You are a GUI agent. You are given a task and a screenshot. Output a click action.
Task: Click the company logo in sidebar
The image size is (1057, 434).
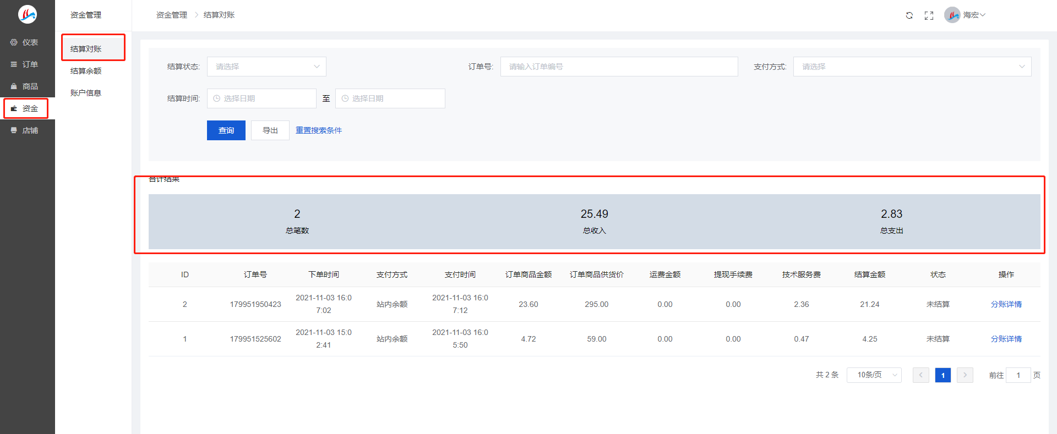click(27, 14)
